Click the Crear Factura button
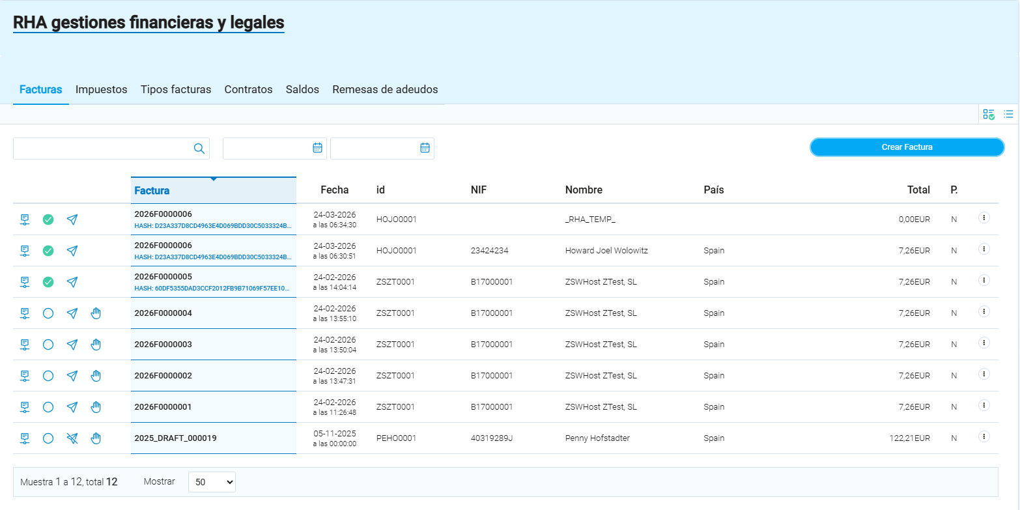 (x=907, y=147)
